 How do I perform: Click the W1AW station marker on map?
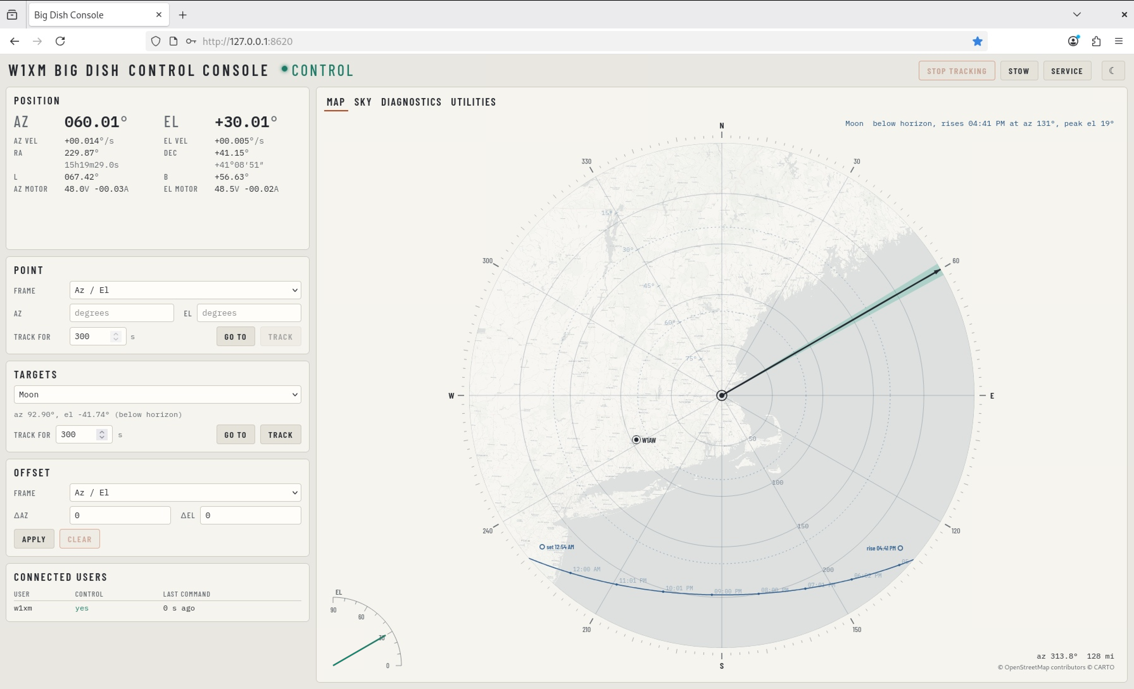click(x=636, y=440)
